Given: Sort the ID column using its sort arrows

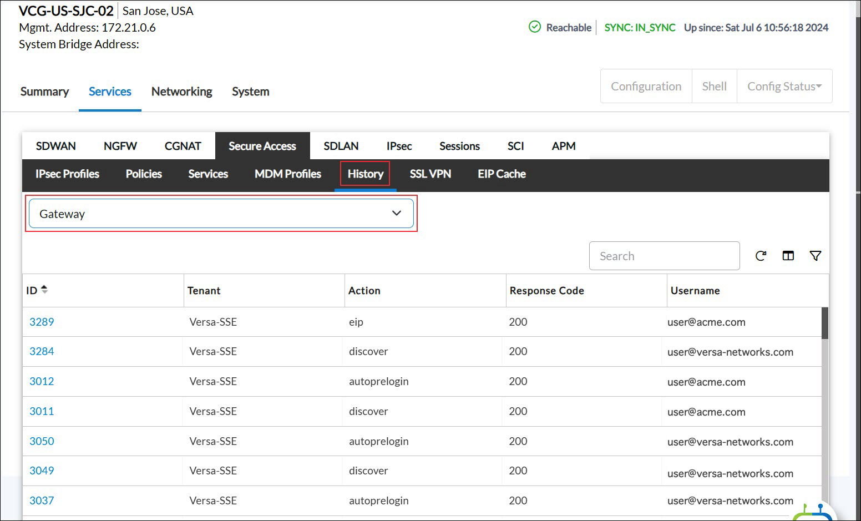Looking at the screenshot, I should click(x=44, y=289).
